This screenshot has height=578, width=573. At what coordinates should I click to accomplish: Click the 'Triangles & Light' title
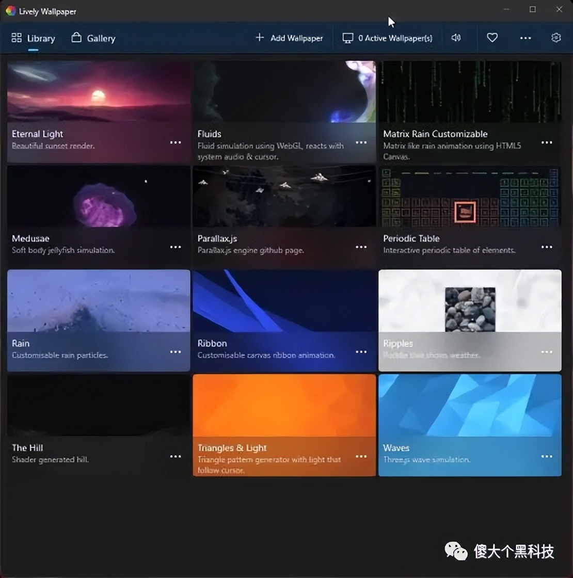click(232, 448)
